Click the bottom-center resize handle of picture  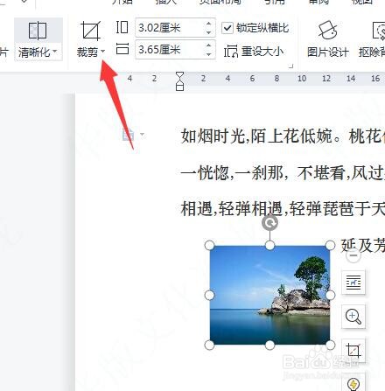[269, 345]
